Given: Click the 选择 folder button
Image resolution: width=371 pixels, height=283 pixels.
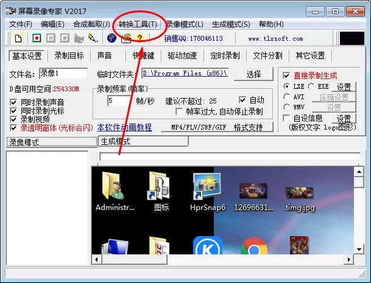Looking at the screenshot, I should pos(253,74).
